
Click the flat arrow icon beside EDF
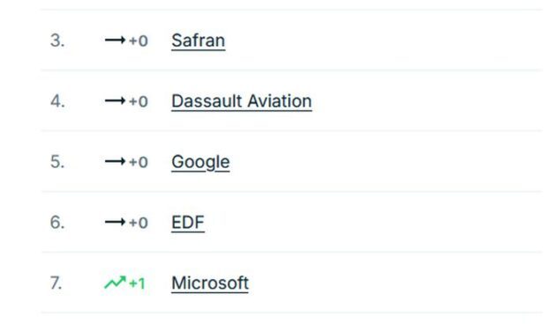[x=115, y=222]
